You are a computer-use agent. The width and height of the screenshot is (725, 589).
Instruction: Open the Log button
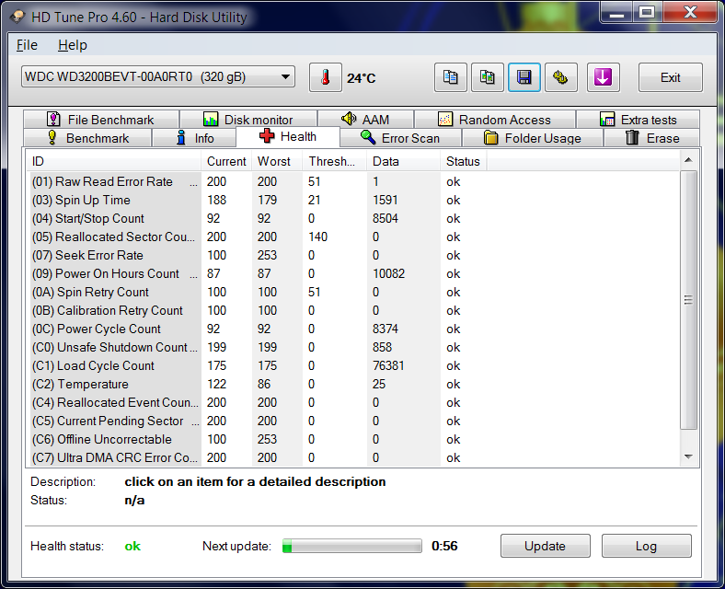pyautogui.click(x=647, y=546)
